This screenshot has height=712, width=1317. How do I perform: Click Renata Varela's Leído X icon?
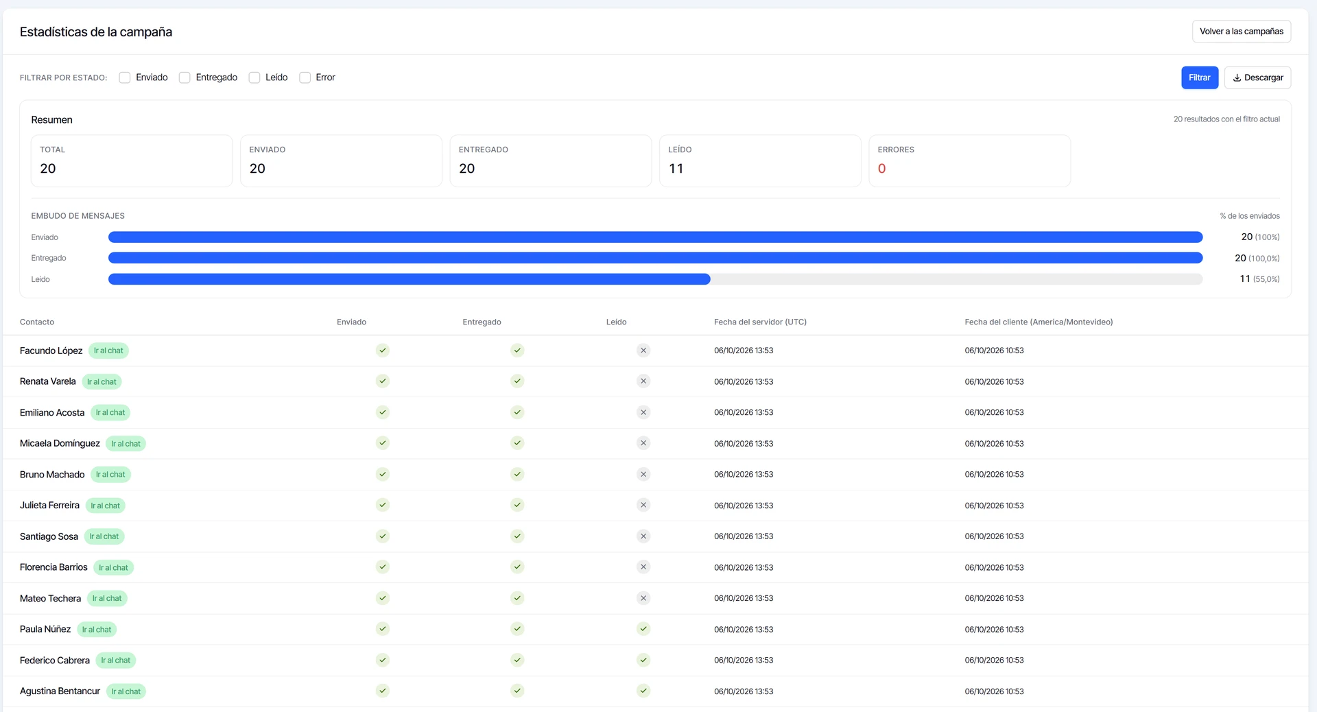click(x=643, y=381)
